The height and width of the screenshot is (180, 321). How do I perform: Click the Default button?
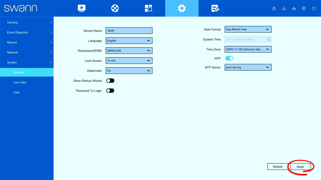click(x=277, y=167)
